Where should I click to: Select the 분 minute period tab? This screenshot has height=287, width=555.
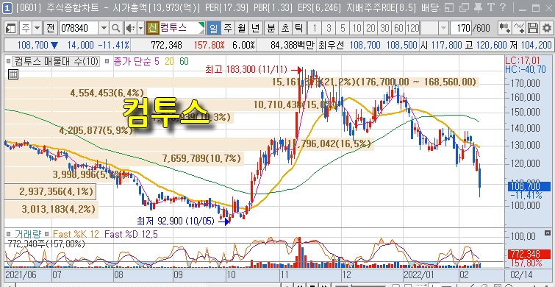coord(271,28)
